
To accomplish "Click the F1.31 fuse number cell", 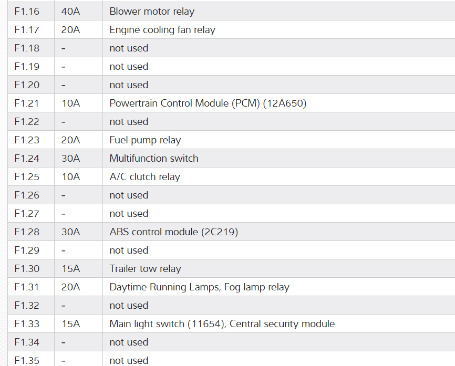I will (27, 287).
